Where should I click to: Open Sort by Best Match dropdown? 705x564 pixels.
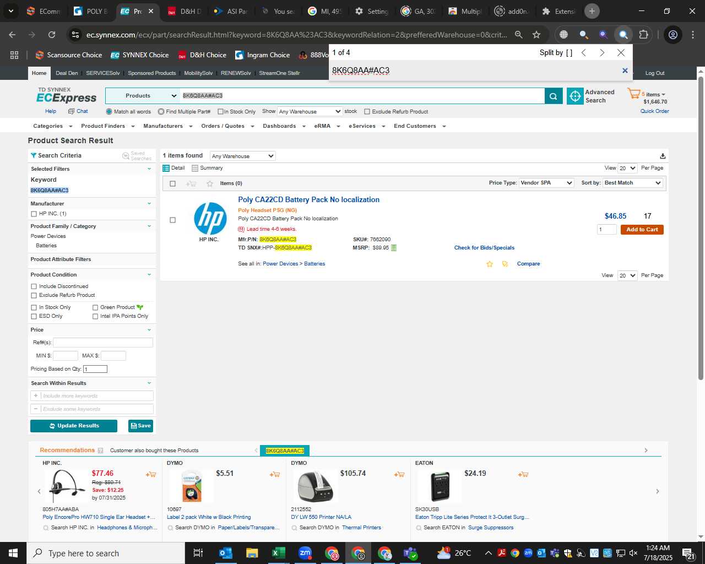click(x=633, y=183)
